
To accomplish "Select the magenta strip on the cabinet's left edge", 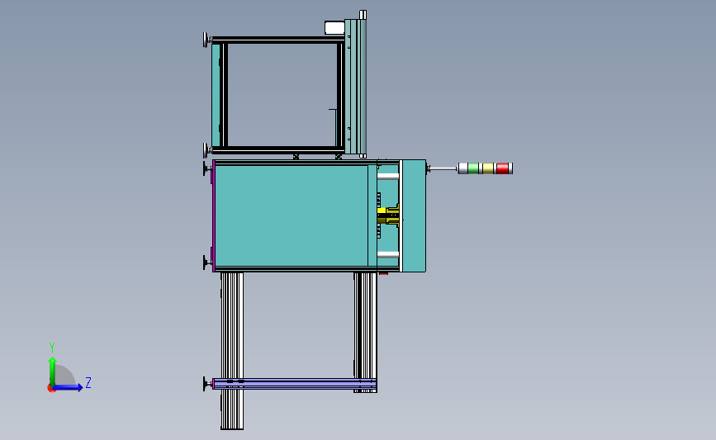I will [x=214, y=216].
